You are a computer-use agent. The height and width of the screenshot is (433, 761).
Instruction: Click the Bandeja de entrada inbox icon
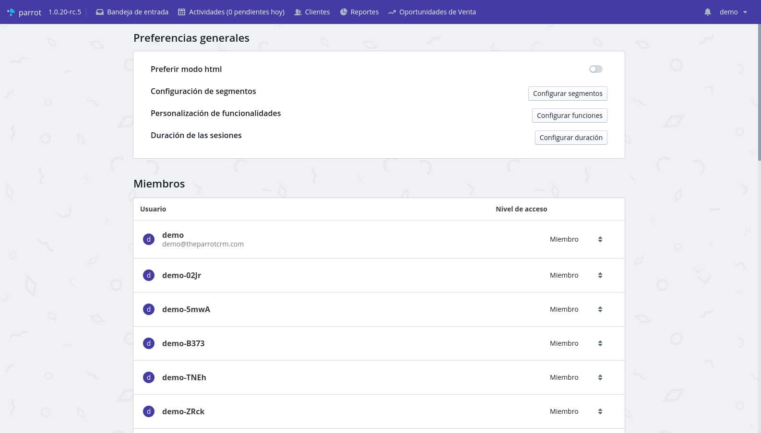[x=100, y=12]
